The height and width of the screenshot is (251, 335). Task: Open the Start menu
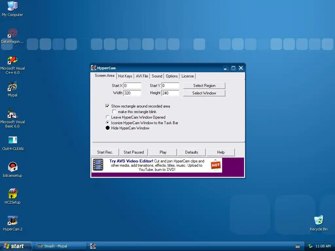point(16,246)
